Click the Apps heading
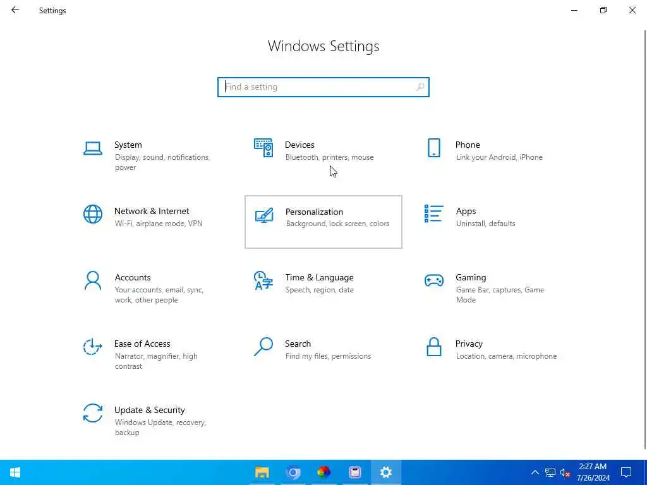 click(466, 211)
